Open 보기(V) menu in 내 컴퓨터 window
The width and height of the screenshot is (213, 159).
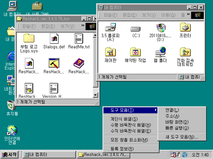[149, 15]
